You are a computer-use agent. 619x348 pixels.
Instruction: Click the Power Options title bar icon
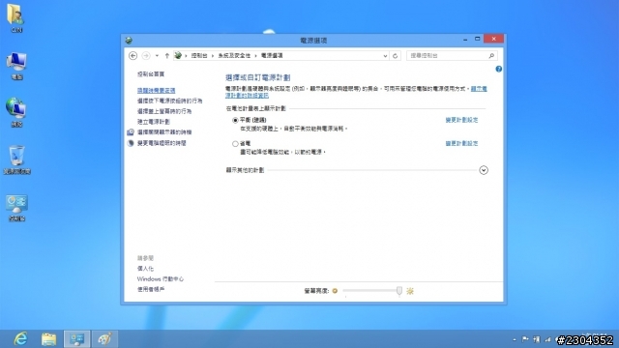click(x=129, y=41)
